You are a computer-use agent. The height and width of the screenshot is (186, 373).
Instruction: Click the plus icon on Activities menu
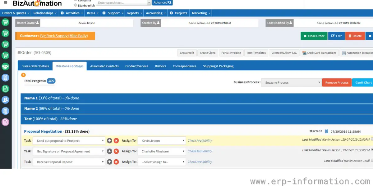pyautogui.click(x=62, y=13)
